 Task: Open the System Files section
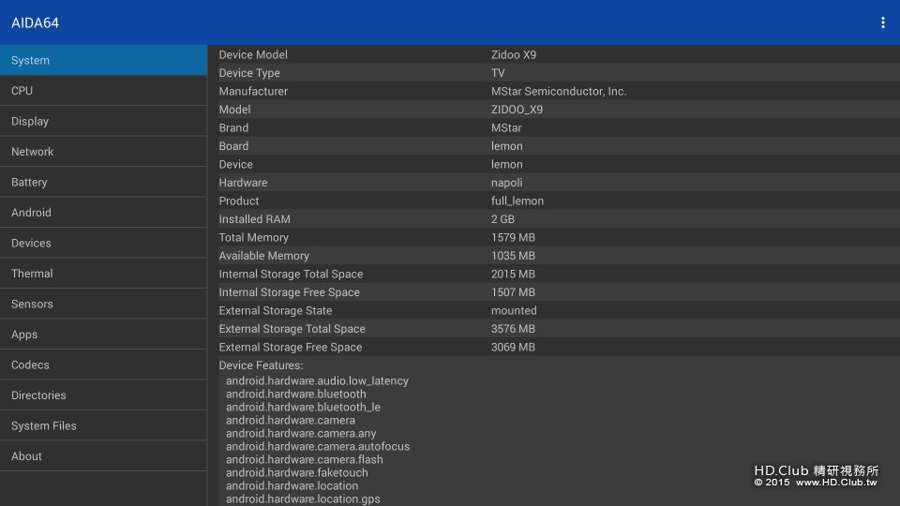click(103, 425)
